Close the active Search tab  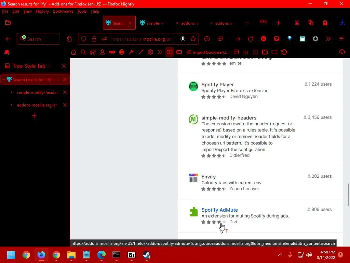[130, 23]
